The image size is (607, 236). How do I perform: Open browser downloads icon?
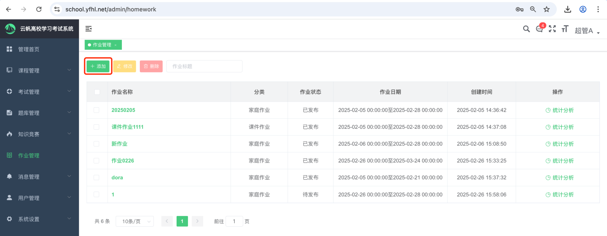click(568, 9)
